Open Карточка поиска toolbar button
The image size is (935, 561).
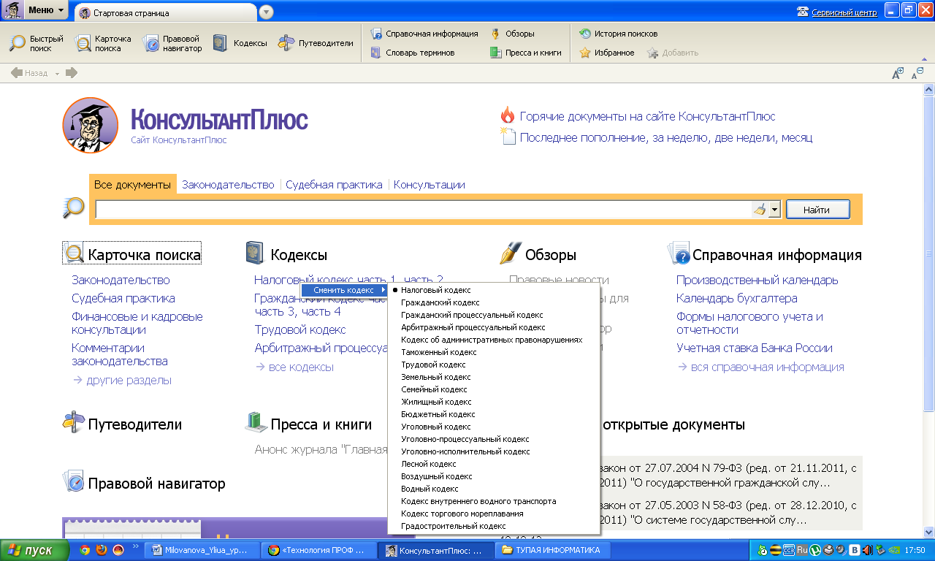click(x=103, y=43)
